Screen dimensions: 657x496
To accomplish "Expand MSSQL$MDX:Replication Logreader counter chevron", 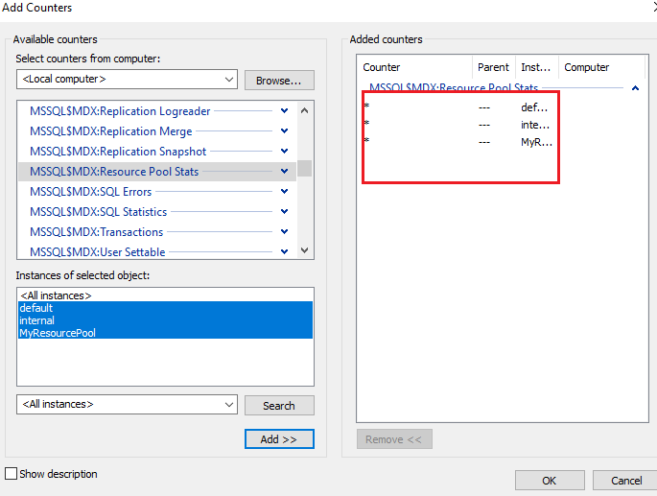I will point(284,110).
